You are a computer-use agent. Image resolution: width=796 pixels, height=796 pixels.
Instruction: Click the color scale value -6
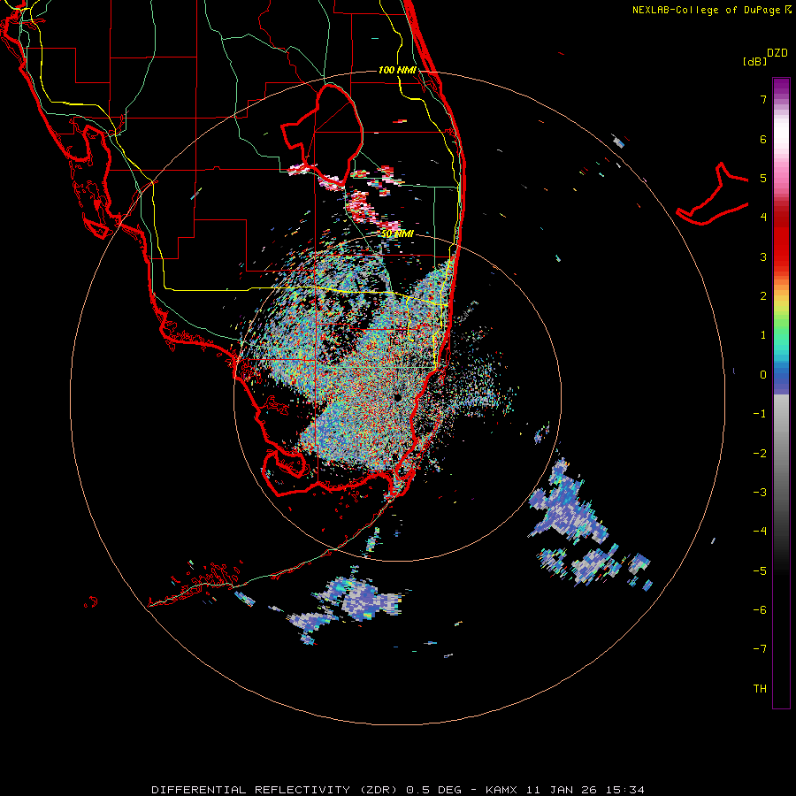(760, 610)
